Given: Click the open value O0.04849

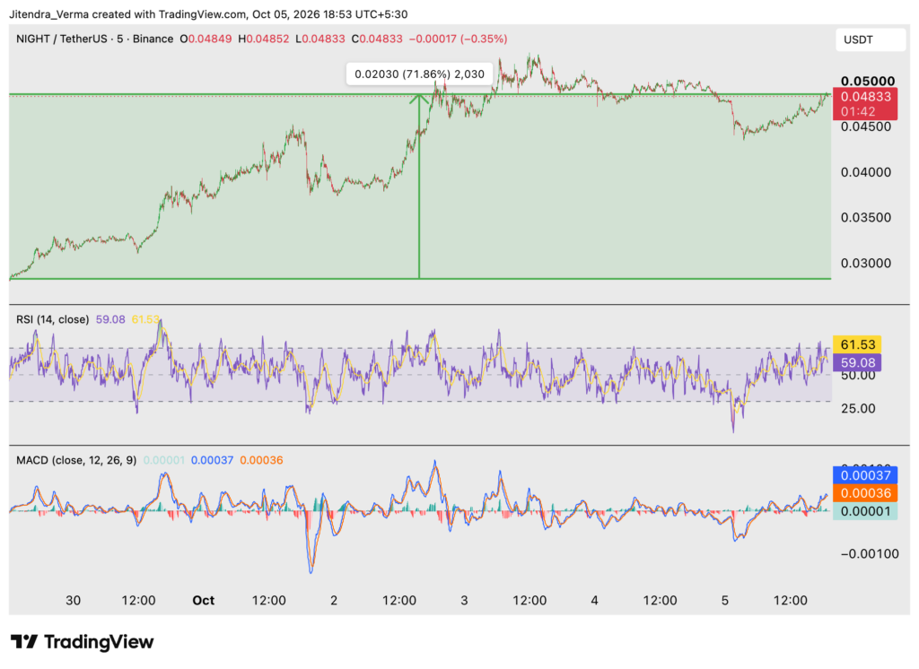Looking at the screenshot, I should 206,39.
